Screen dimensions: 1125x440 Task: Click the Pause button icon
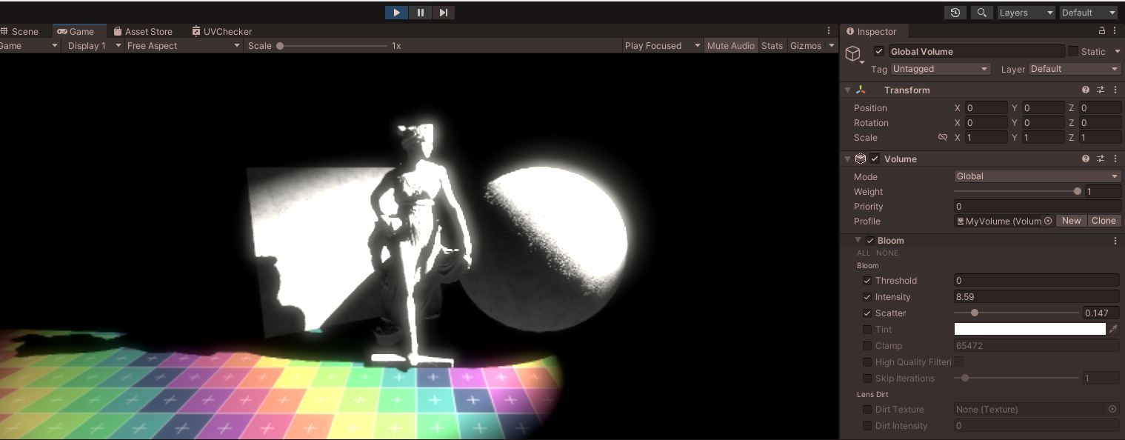[x=420, y=13]
